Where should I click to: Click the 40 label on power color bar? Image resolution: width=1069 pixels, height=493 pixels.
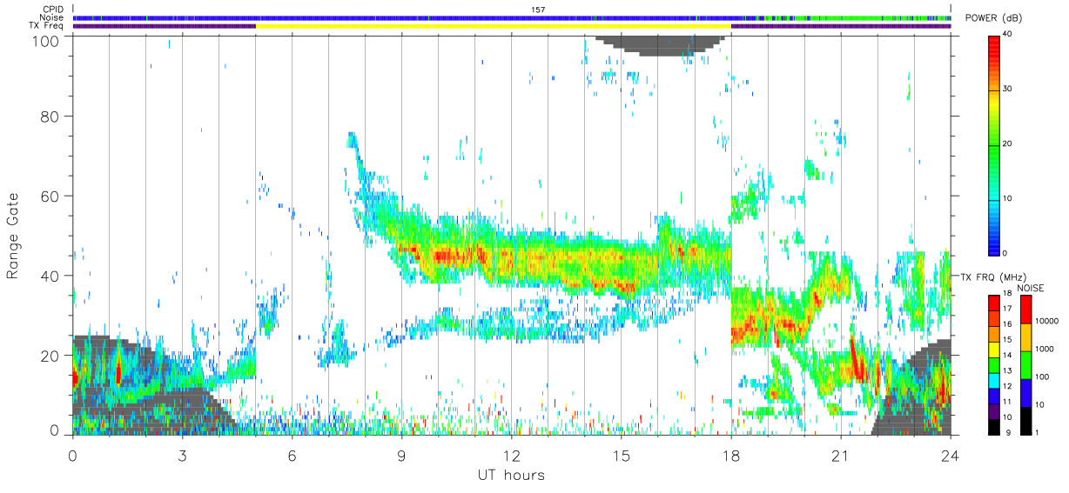click(x=1007, y=35)
